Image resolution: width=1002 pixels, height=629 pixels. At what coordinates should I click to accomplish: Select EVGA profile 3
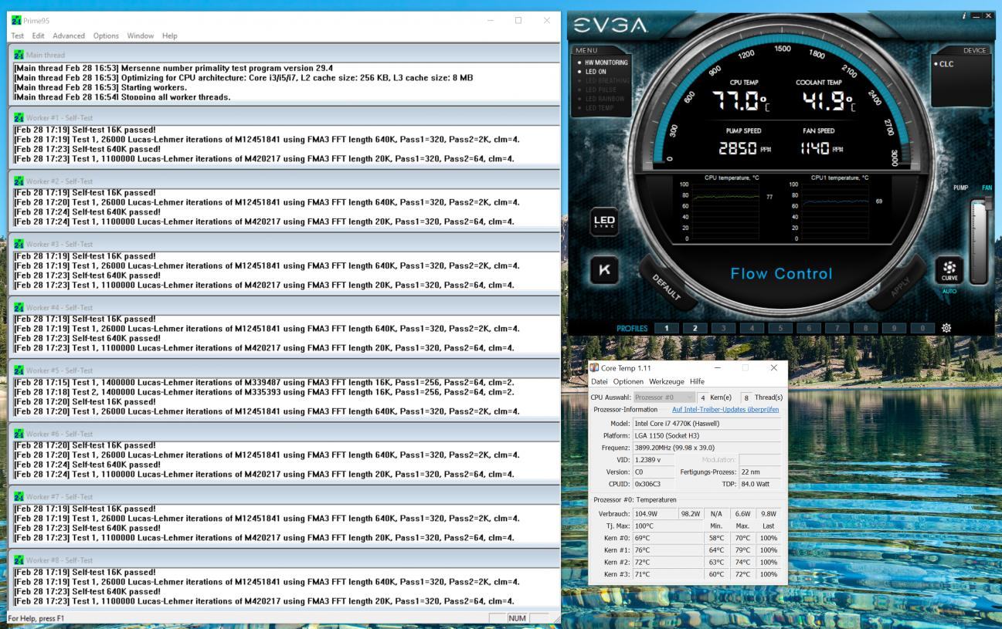tap(723, 328)
